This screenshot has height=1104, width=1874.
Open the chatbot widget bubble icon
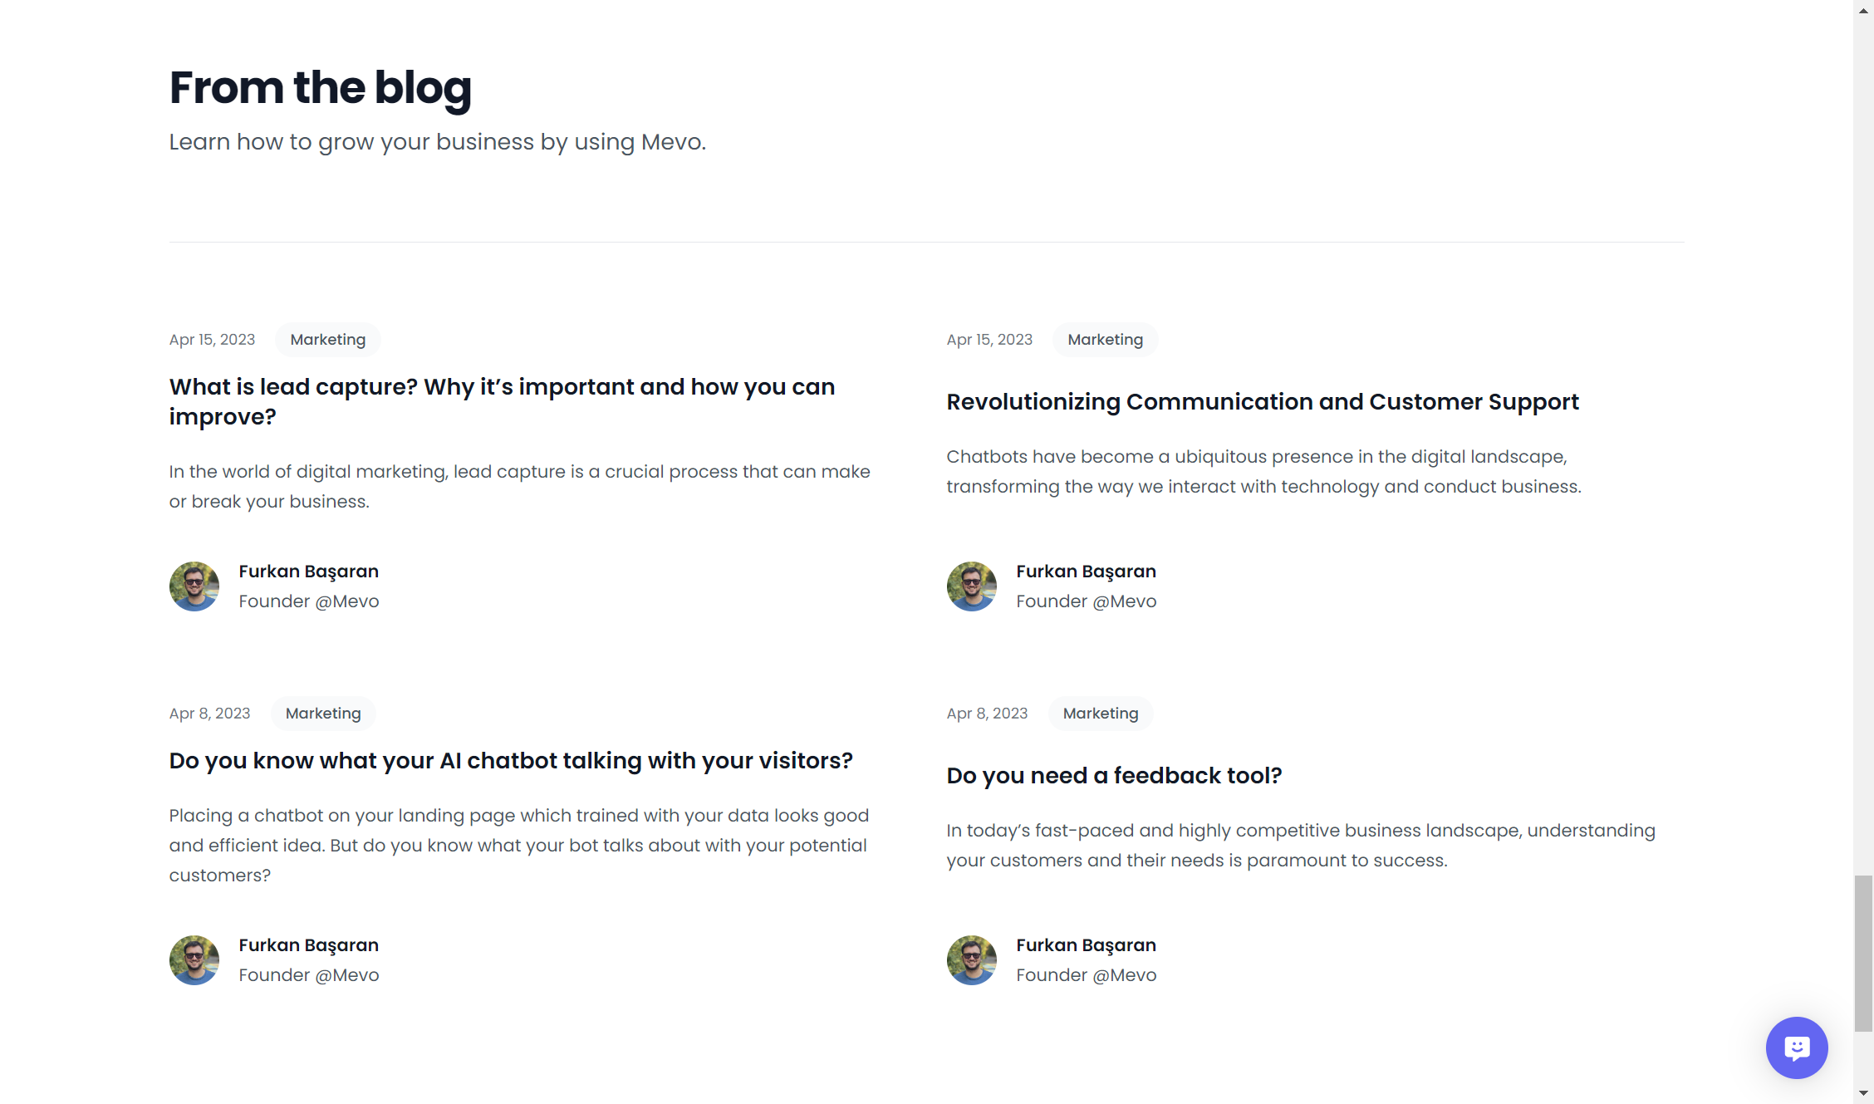click(x=1797, y=1048)
